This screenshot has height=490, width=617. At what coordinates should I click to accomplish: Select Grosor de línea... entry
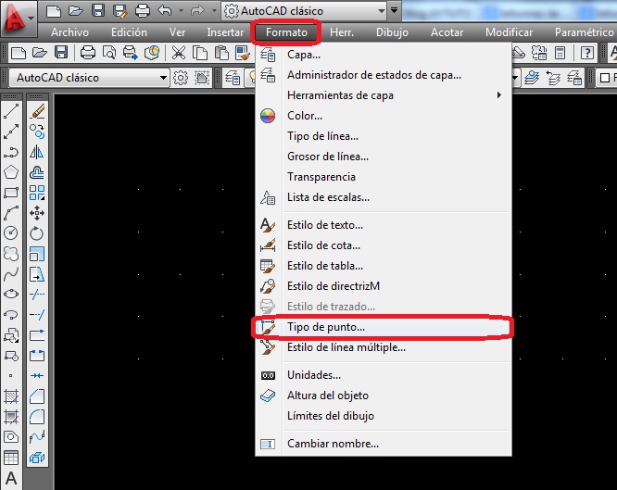tap(384, 157)
